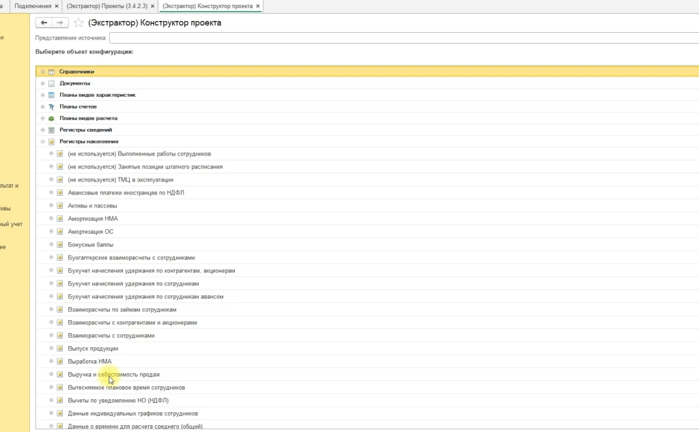Expand the Документы tree node
Viewport: 699px width, 432px height.
[x=42, y=83]
